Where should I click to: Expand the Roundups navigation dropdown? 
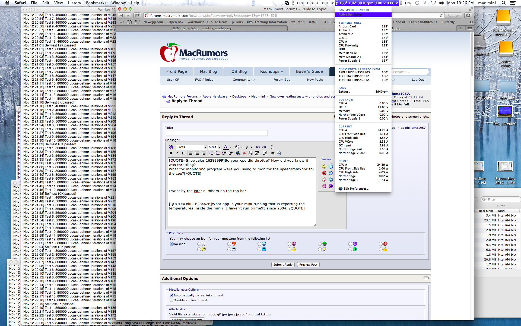[271, 71]
